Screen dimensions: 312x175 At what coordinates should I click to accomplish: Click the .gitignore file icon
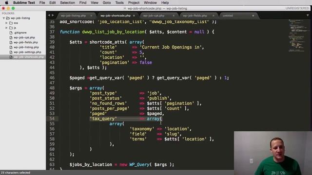pos(11,33)
